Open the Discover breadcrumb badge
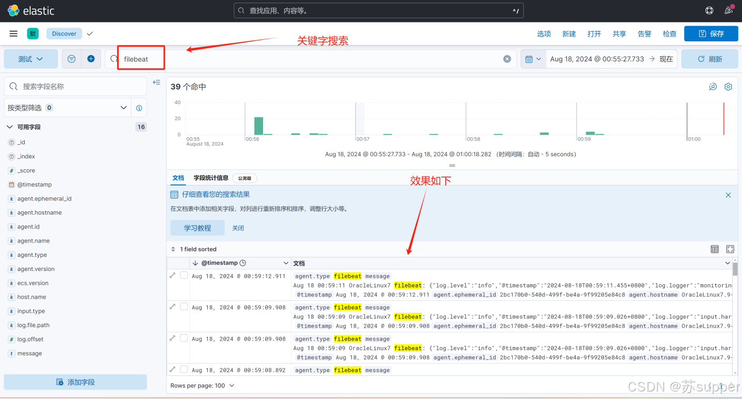The width and height of the screenshot is (742, 399). [64, 34]
